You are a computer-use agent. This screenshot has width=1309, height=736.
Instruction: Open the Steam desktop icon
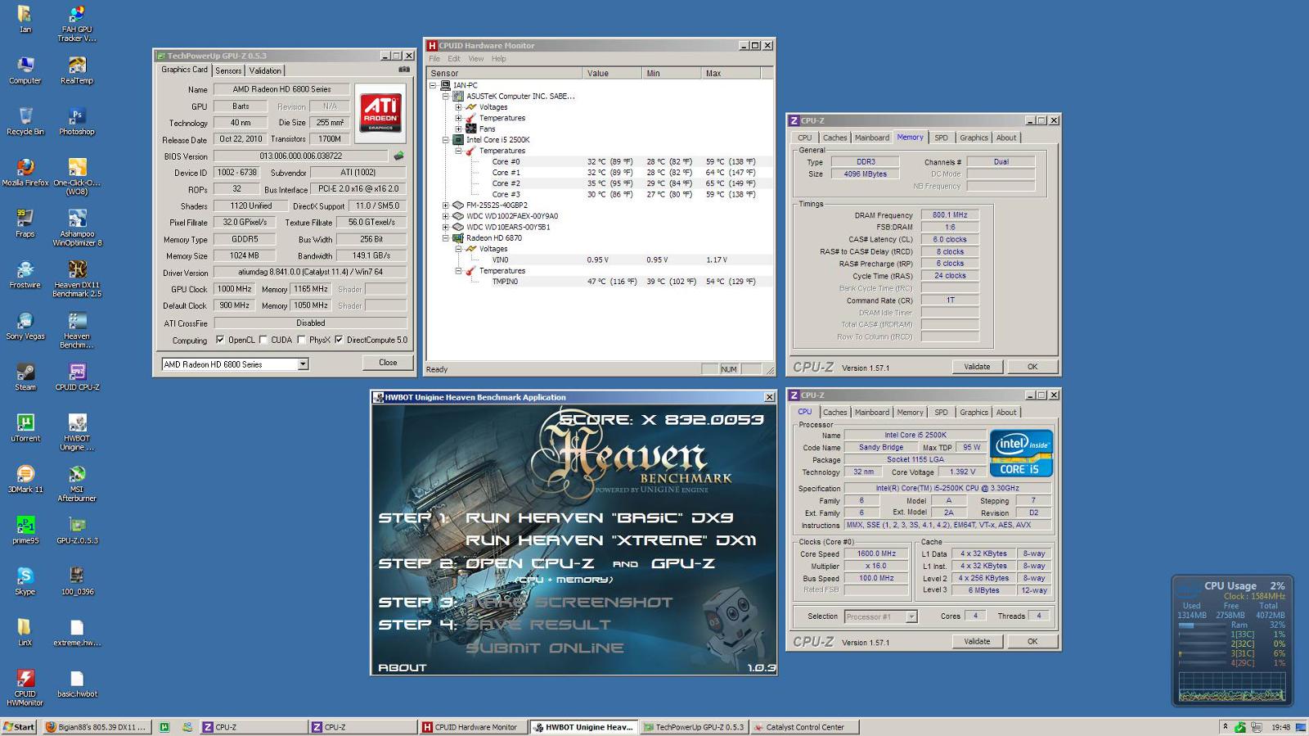(25, 377)
